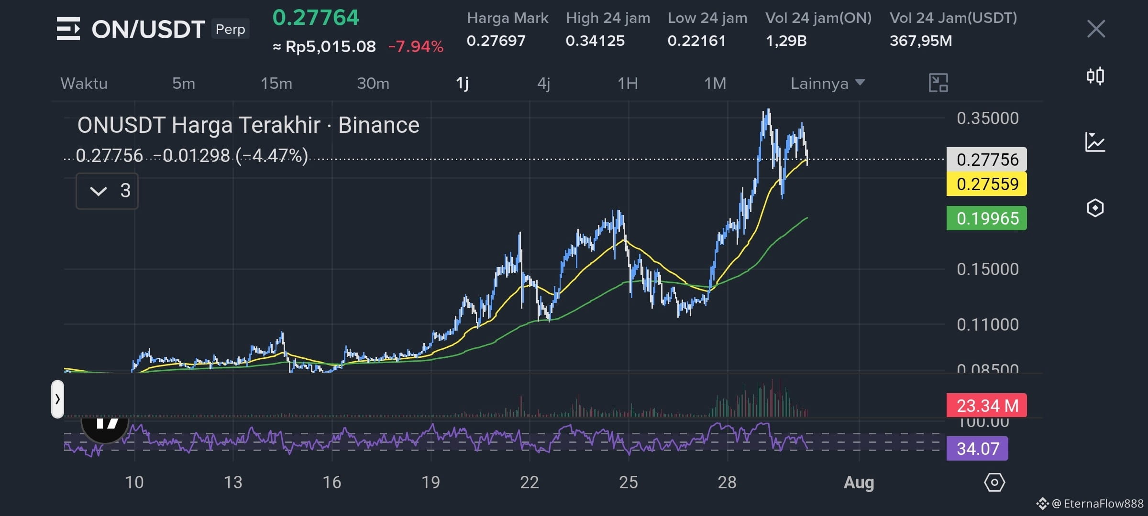Click the purple RSI 34.07 value label
Screen dimensions: 1148x516
click(977, 449)
